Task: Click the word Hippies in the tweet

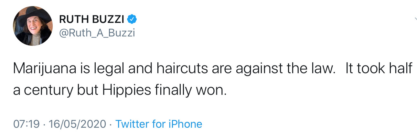Action: coord(127,90)
